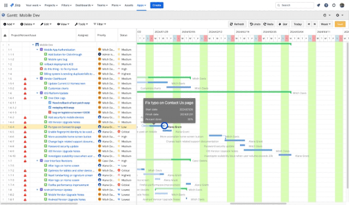Open the notifications bell icon
This screenshot has width=349, height=205.
318,5
